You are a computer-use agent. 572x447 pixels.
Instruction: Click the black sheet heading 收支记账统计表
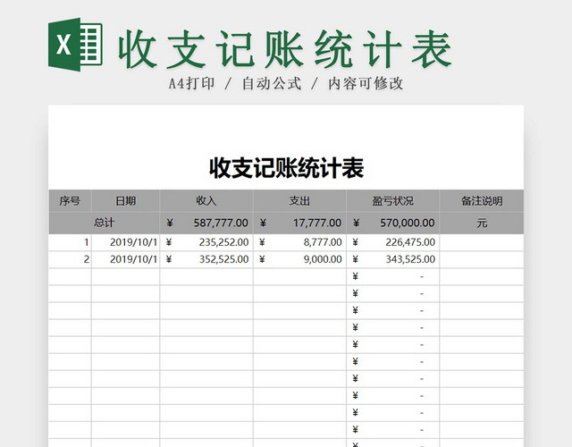point(286,168)
